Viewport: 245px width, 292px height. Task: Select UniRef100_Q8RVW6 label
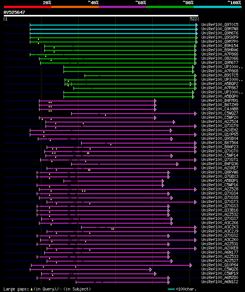220,172
